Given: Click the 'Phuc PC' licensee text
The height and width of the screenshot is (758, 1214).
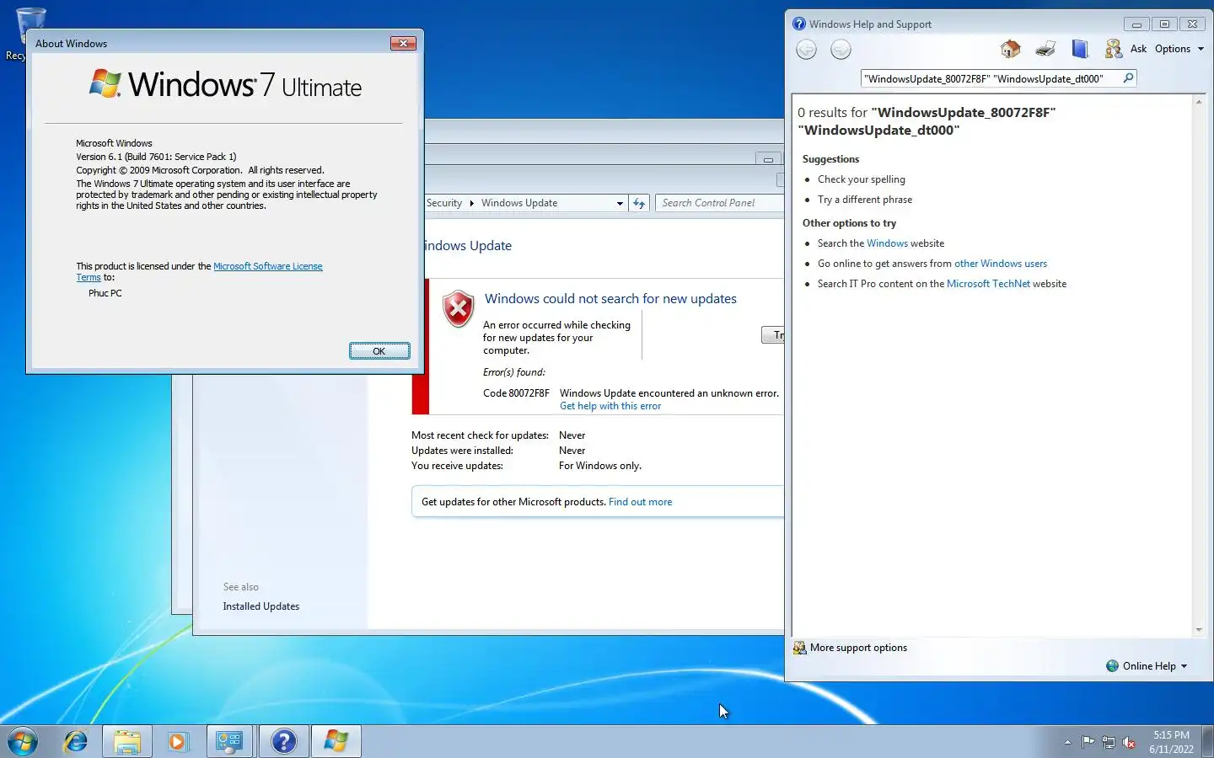Looking at the screenshot, I should click(x=105, y=293).
